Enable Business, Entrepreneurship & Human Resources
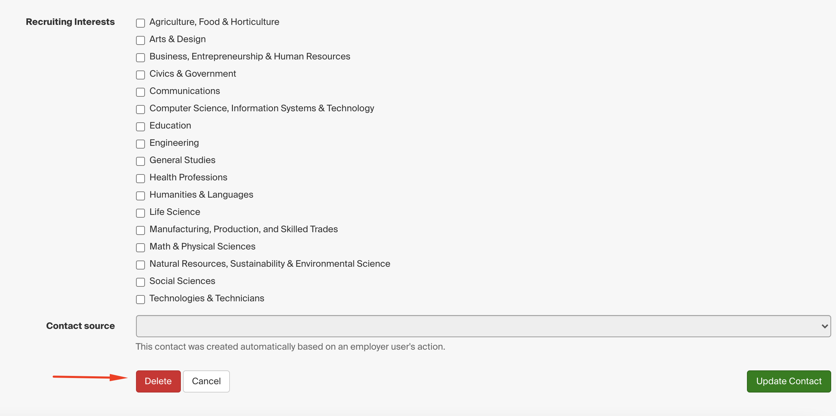This screenshot has height=416, width=836. pyautogui.click(x=140, y=58)
